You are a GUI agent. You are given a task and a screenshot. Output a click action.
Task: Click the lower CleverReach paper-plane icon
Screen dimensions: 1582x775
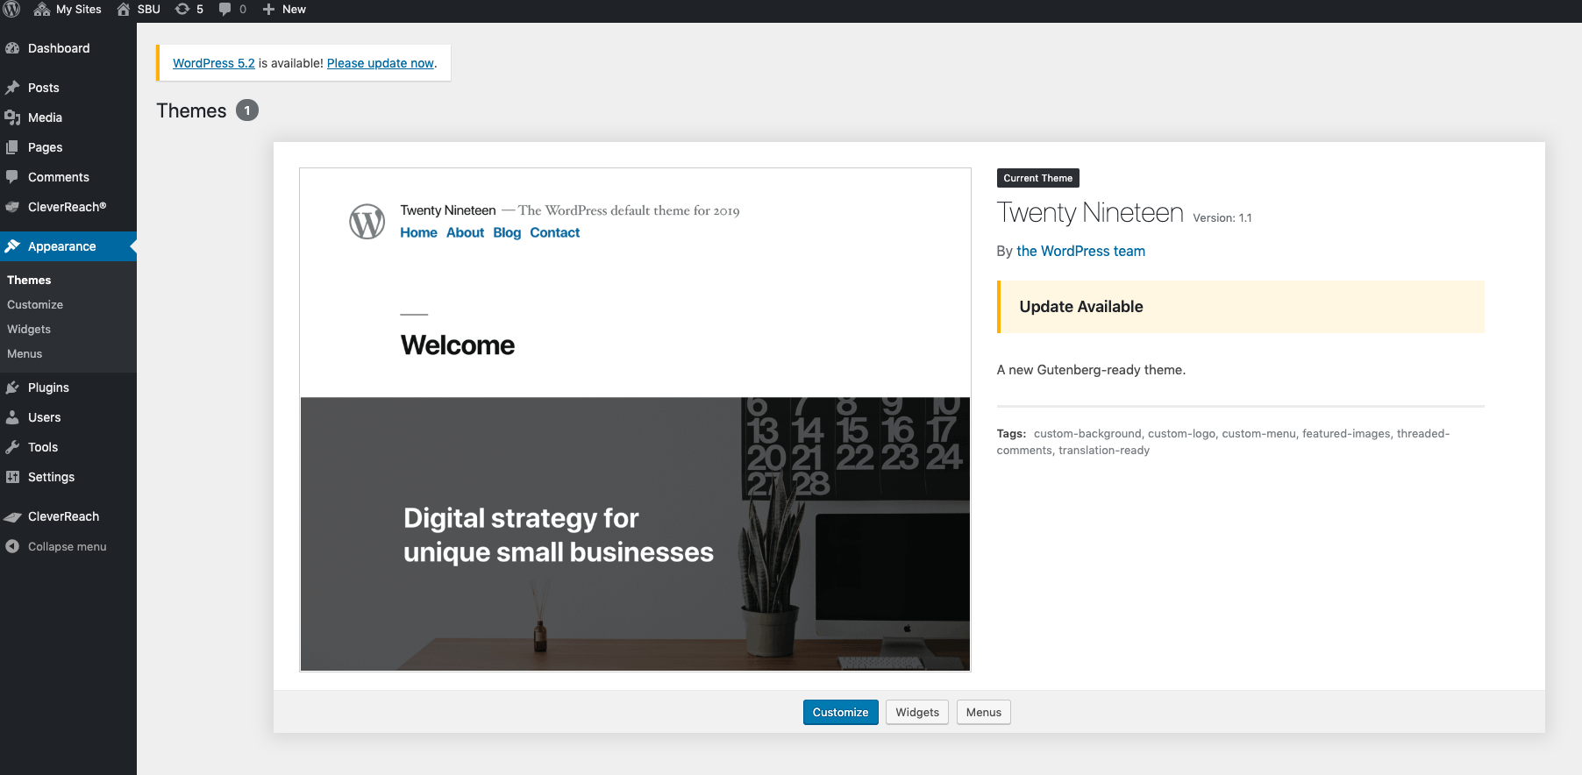(x=12, y=516)
